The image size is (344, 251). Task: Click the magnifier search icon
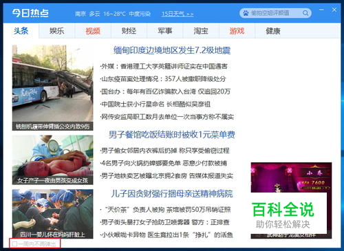305,13
